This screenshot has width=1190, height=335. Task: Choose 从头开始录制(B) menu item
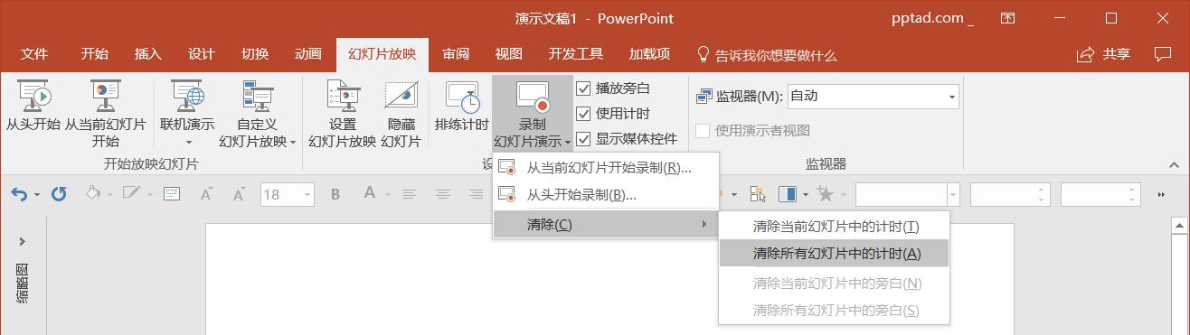(x=606, y=194)
